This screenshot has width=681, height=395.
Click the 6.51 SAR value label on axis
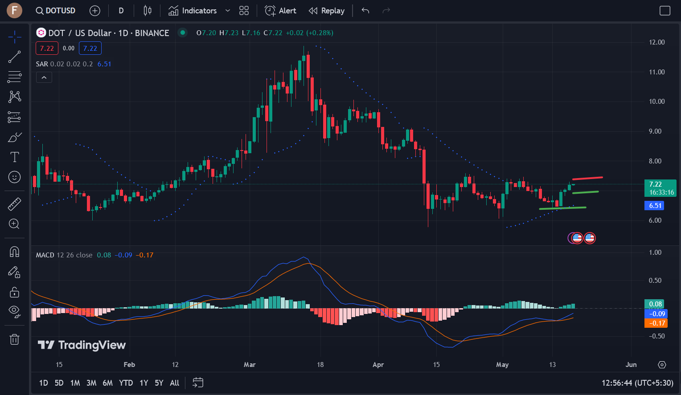click(654, 206)
